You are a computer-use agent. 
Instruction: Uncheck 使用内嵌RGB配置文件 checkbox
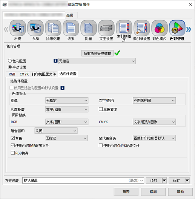click(x=13, y=145)
